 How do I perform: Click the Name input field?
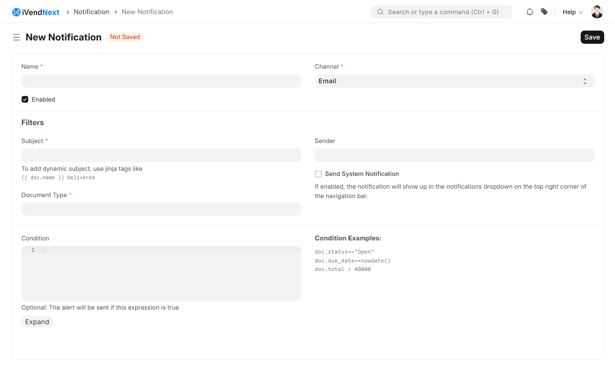click(161, 81)
